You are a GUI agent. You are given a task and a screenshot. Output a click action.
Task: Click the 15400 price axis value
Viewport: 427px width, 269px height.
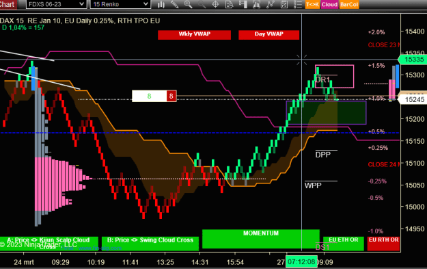pos(415,31)
